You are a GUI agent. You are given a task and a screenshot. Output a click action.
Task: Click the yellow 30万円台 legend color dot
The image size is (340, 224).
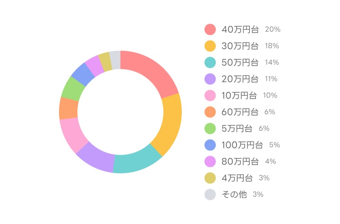210,46
